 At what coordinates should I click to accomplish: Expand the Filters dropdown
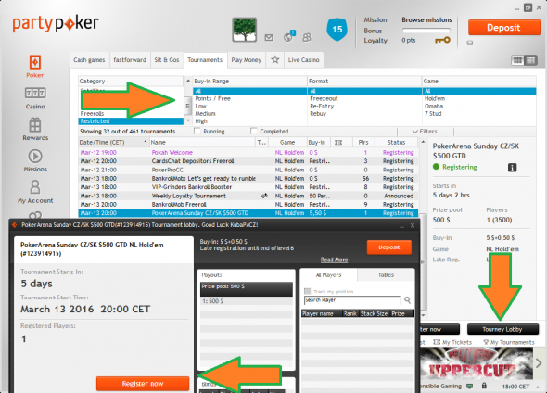(425, 132)
